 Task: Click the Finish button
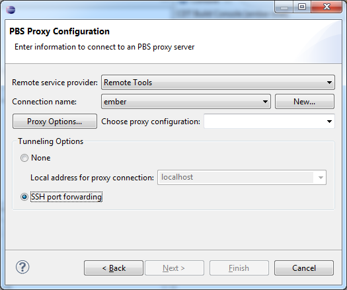(x=239, y=268)
